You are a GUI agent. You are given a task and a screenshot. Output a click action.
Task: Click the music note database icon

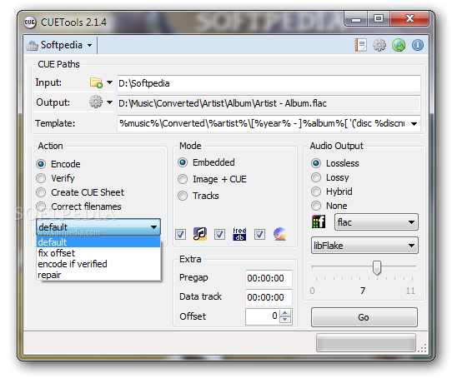[x=200, y=234]
